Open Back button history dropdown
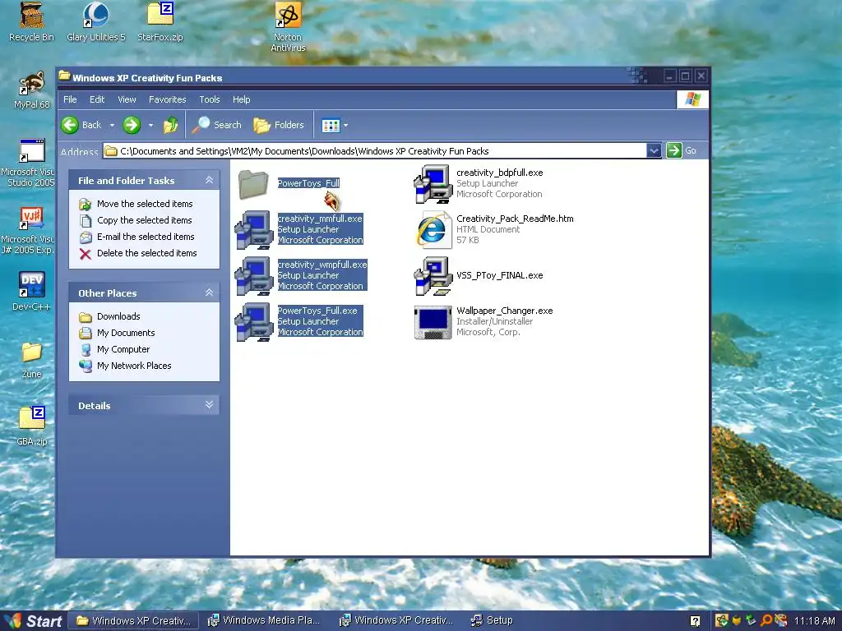This screenshot has width=842, height=631. pyautogui.click(x=112, y=125)
